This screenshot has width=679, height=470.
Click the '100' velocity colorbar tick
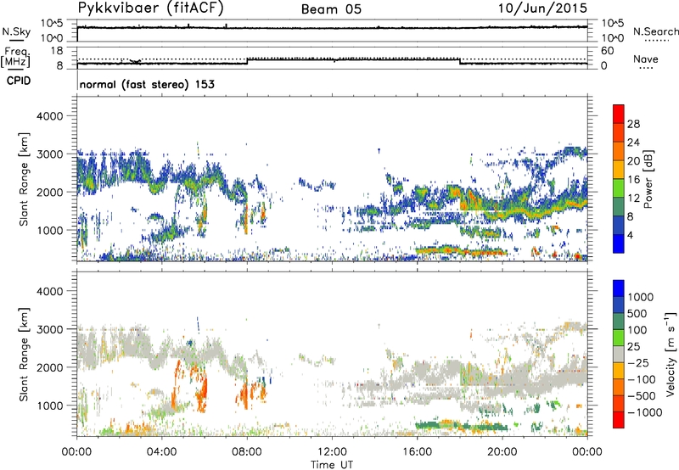(x=637, y=330)
